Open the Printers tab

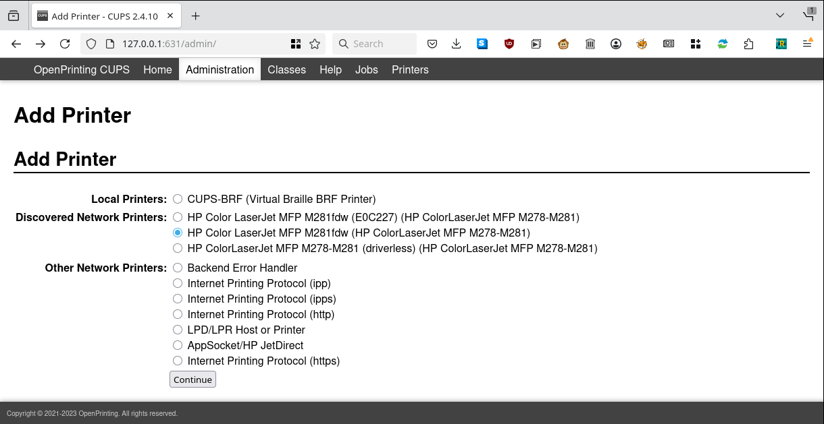tap(410, 69)
